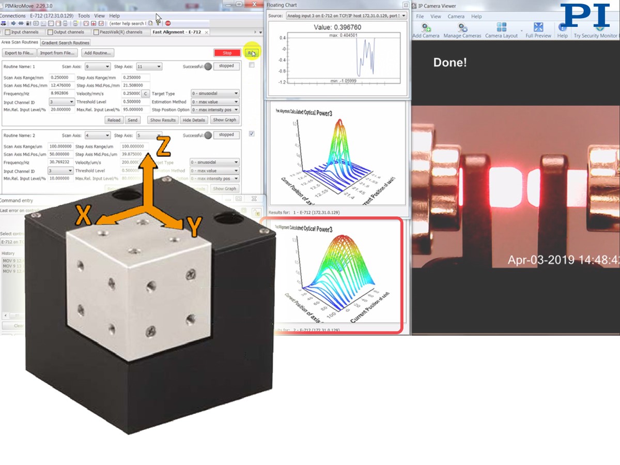The width and height of the screenshot is (620, 465).
Task: Open the Floating Chart Source dropdown
Action: [346, 16]
